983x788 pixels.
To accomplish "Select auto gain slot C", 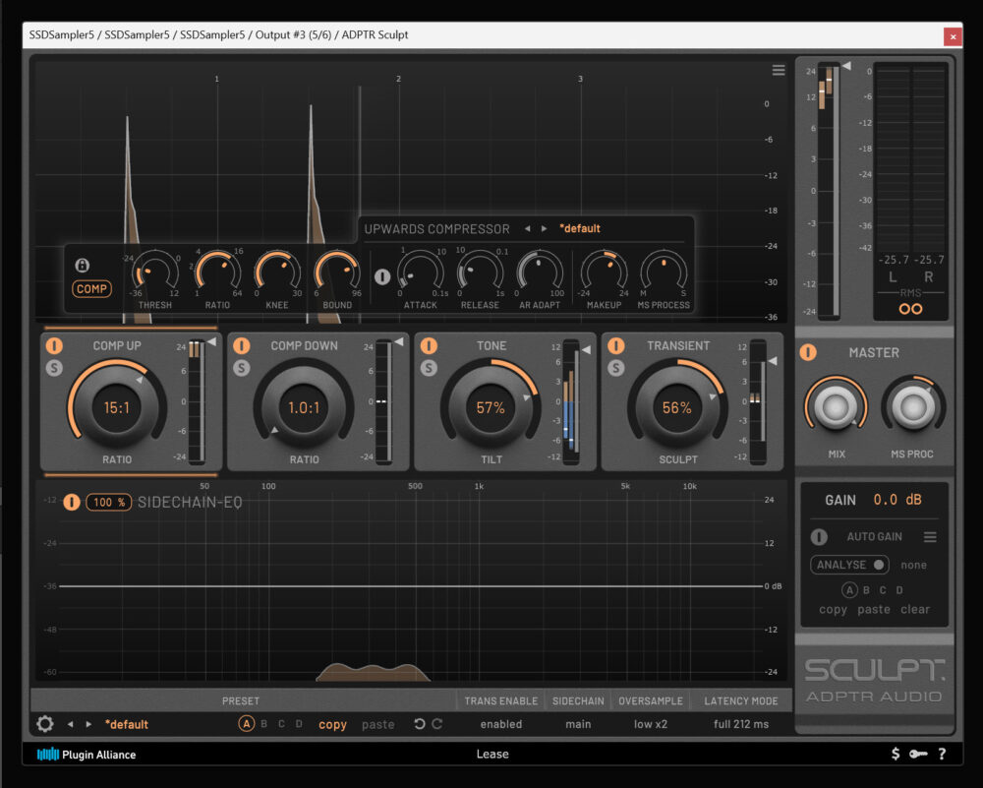I will pyautogui.click(x=883, y=589).
